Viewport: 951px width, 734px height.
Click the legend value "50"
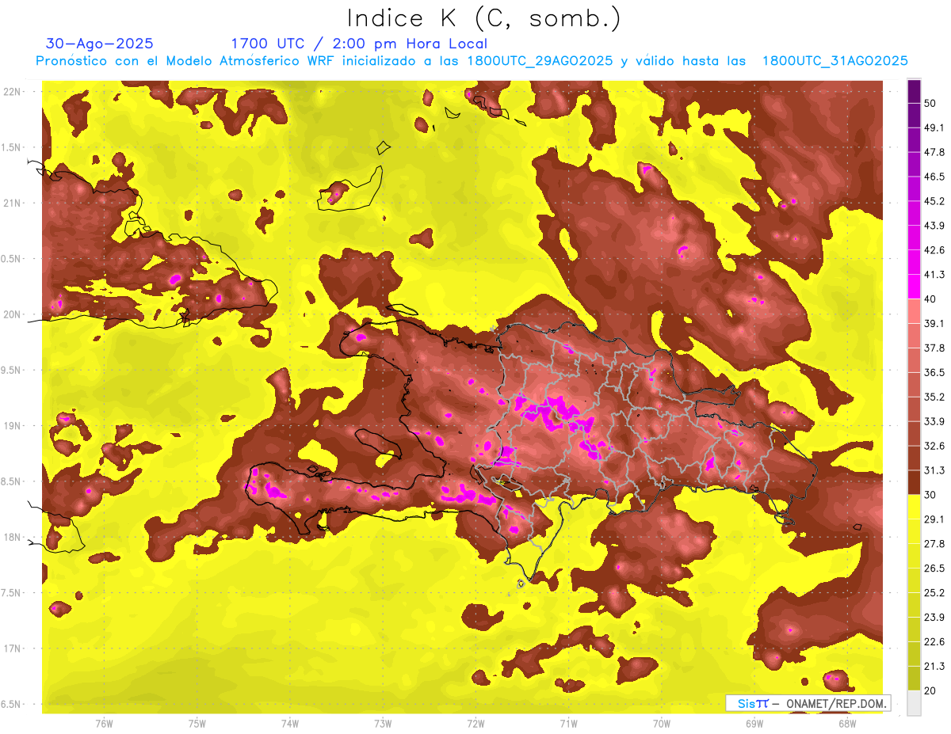[x=930, y=104]
